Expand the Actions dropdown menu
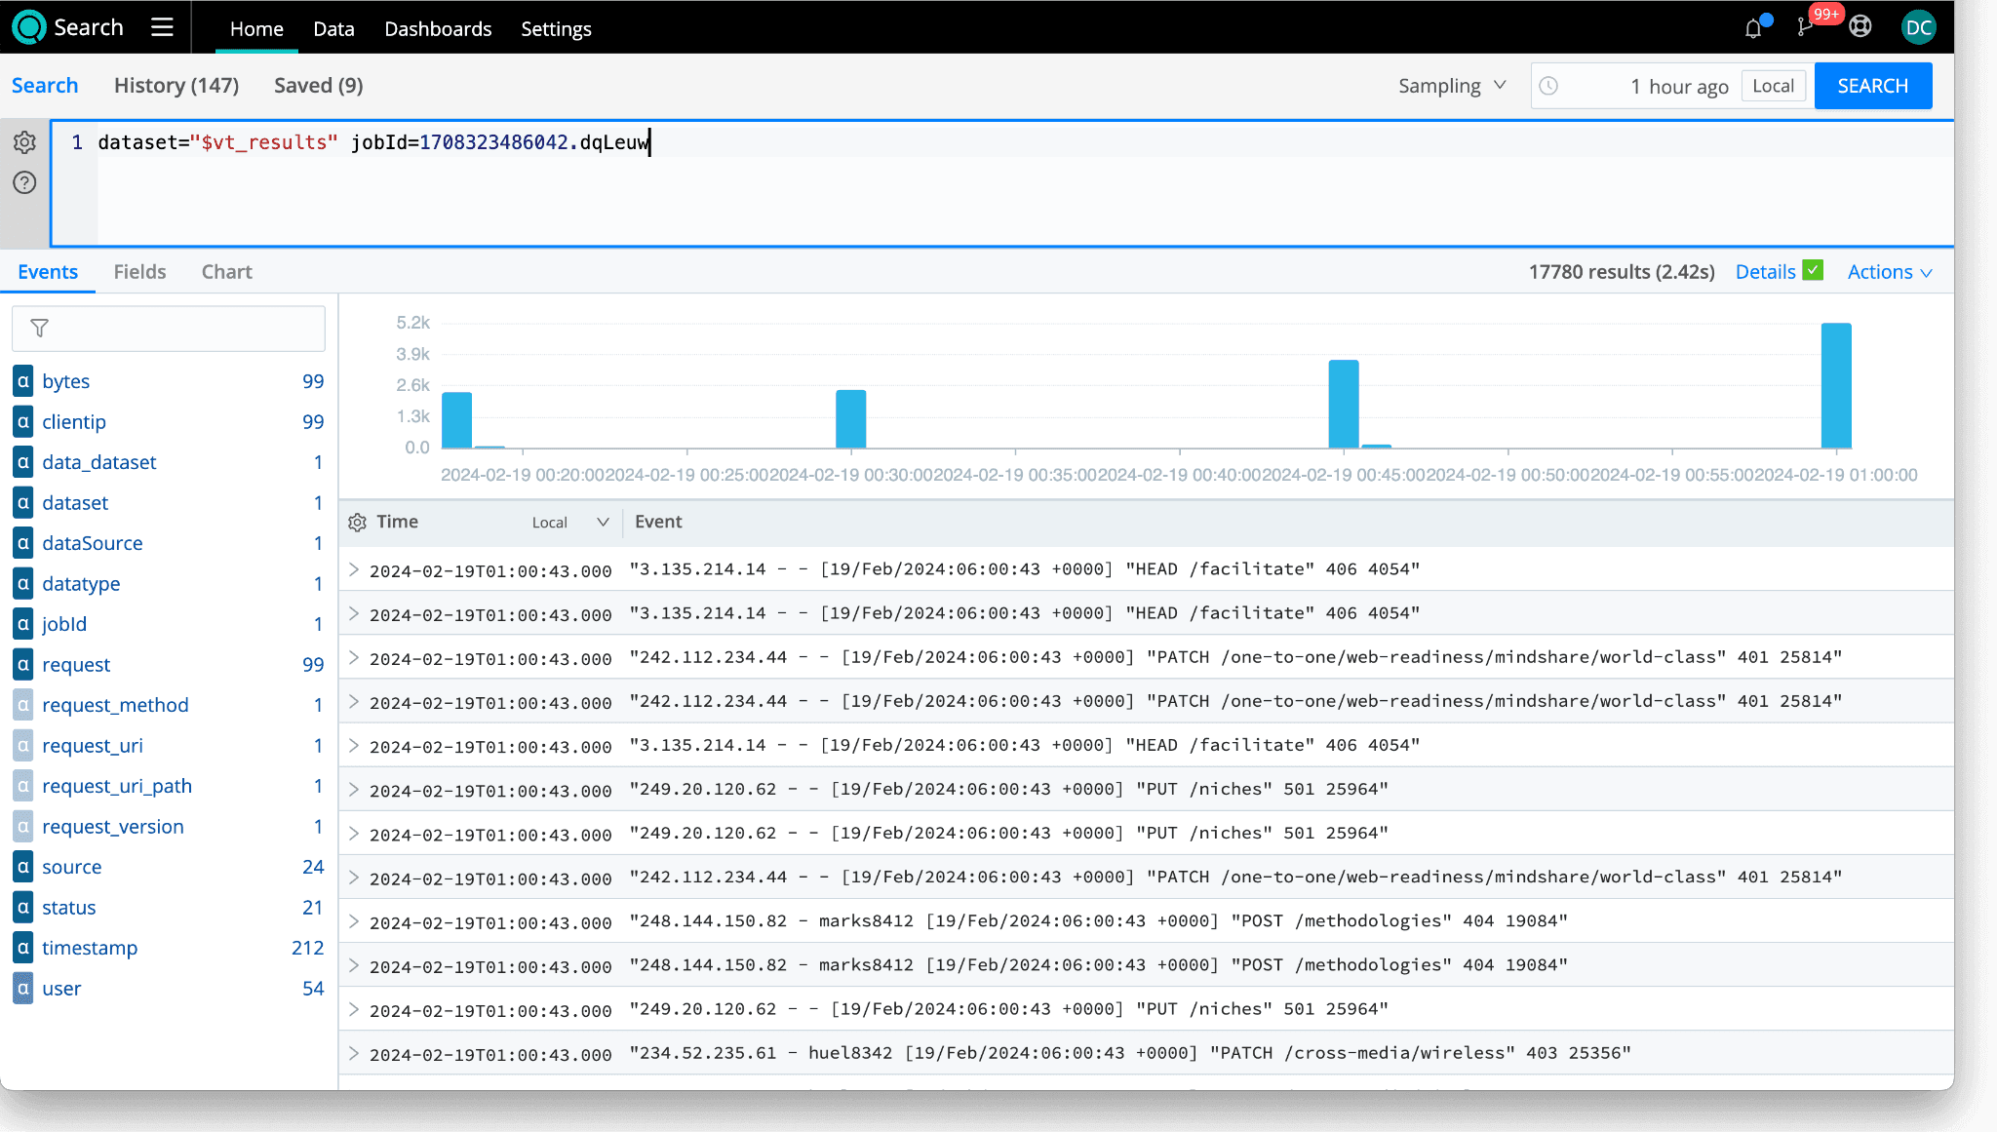The width and height of the screenshot is (1997, 1132). click(x=1889, y=272)
